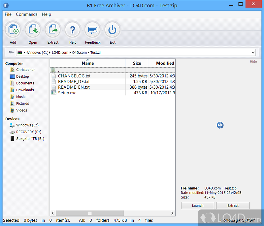Click the Downloads folder icon
Image resolution: width=264 pixels, height=226 pixels.
pos(12,90)
